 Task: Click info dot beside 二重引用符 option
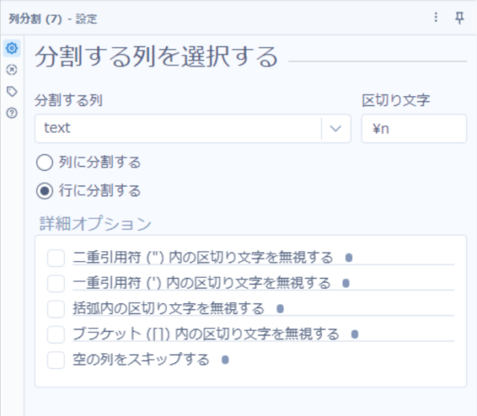[x=349, y=258]
